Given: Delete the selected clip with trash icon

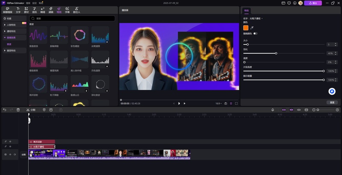Looking at the screenshot, I should [x=18, y=110].
